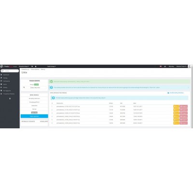Click the lock icon in top bar
This screenshot has width=193, height=193.
[x=36, y=66]
